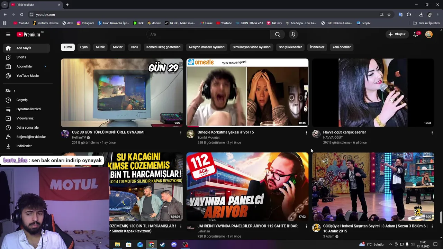This screenshot has width=443, height=249.
Task: Select the Canlı filter chip
Action: click(x=134, y=47)
